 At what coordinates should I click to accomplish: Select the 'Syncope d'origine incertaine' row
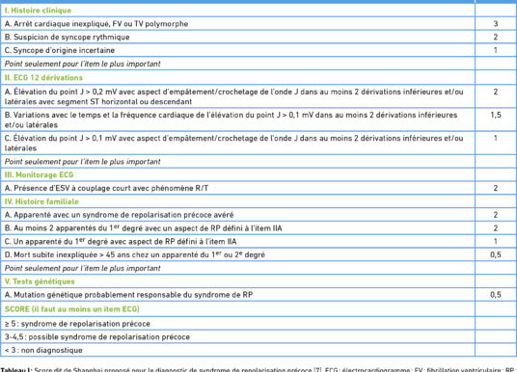point(258,50)
